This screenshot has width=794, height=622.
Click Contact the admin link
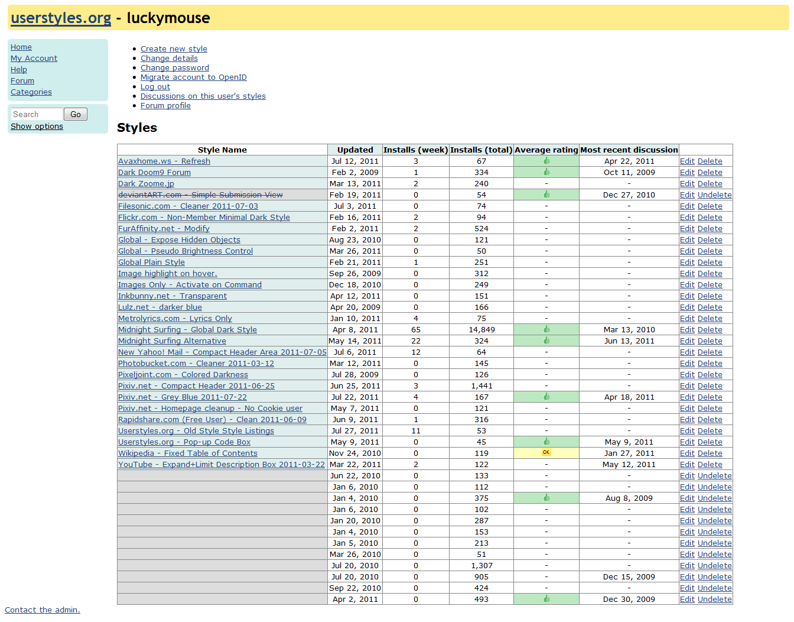tap(43, 610)
